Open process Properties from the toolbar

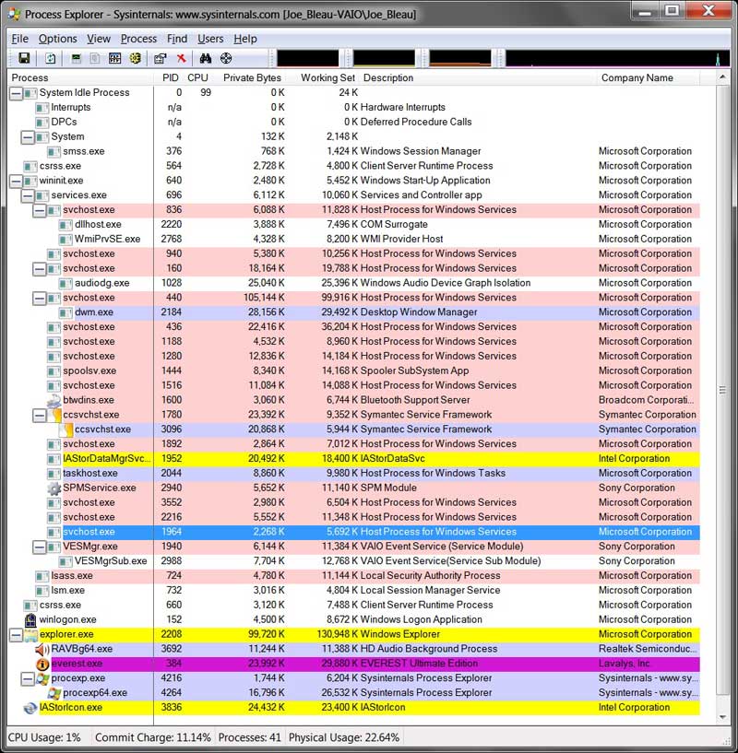click(x=161, y=59)
